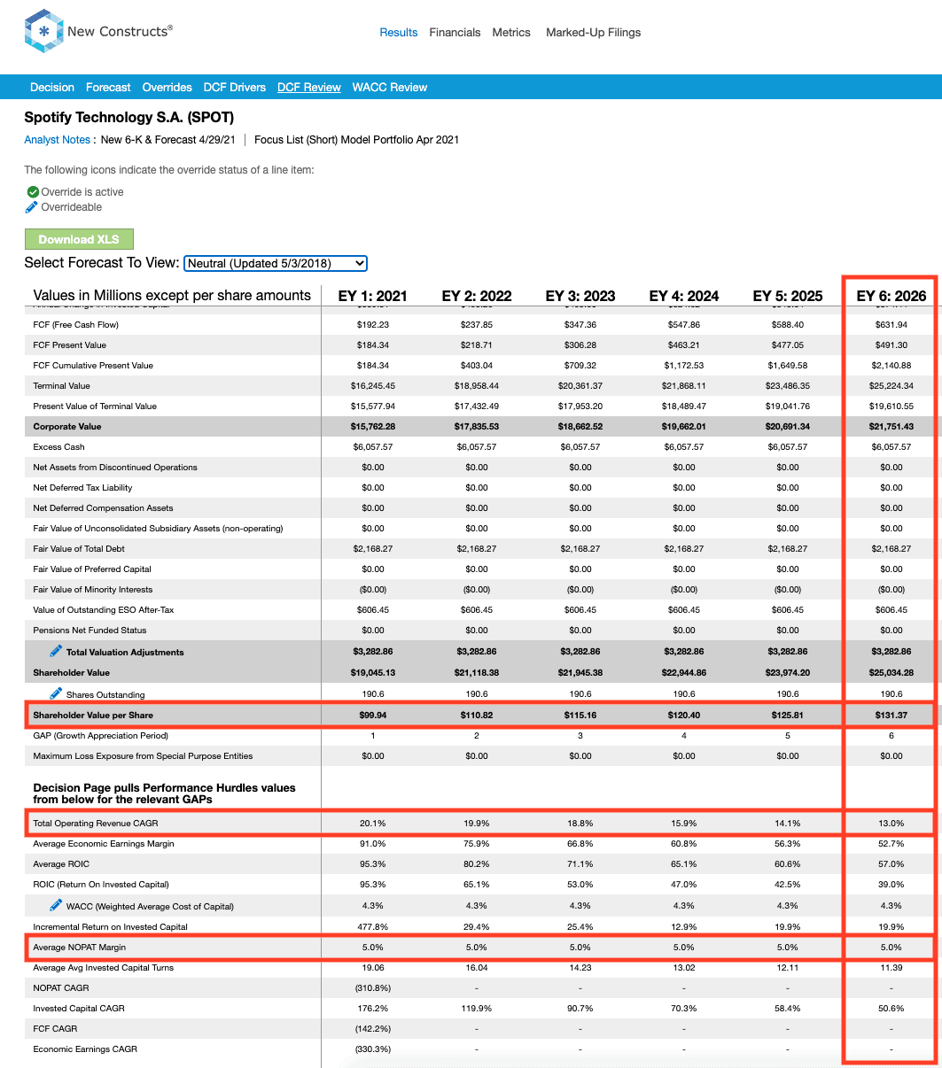
Task: Click the EY 3: 2023 column header
Action: point(580,296)
